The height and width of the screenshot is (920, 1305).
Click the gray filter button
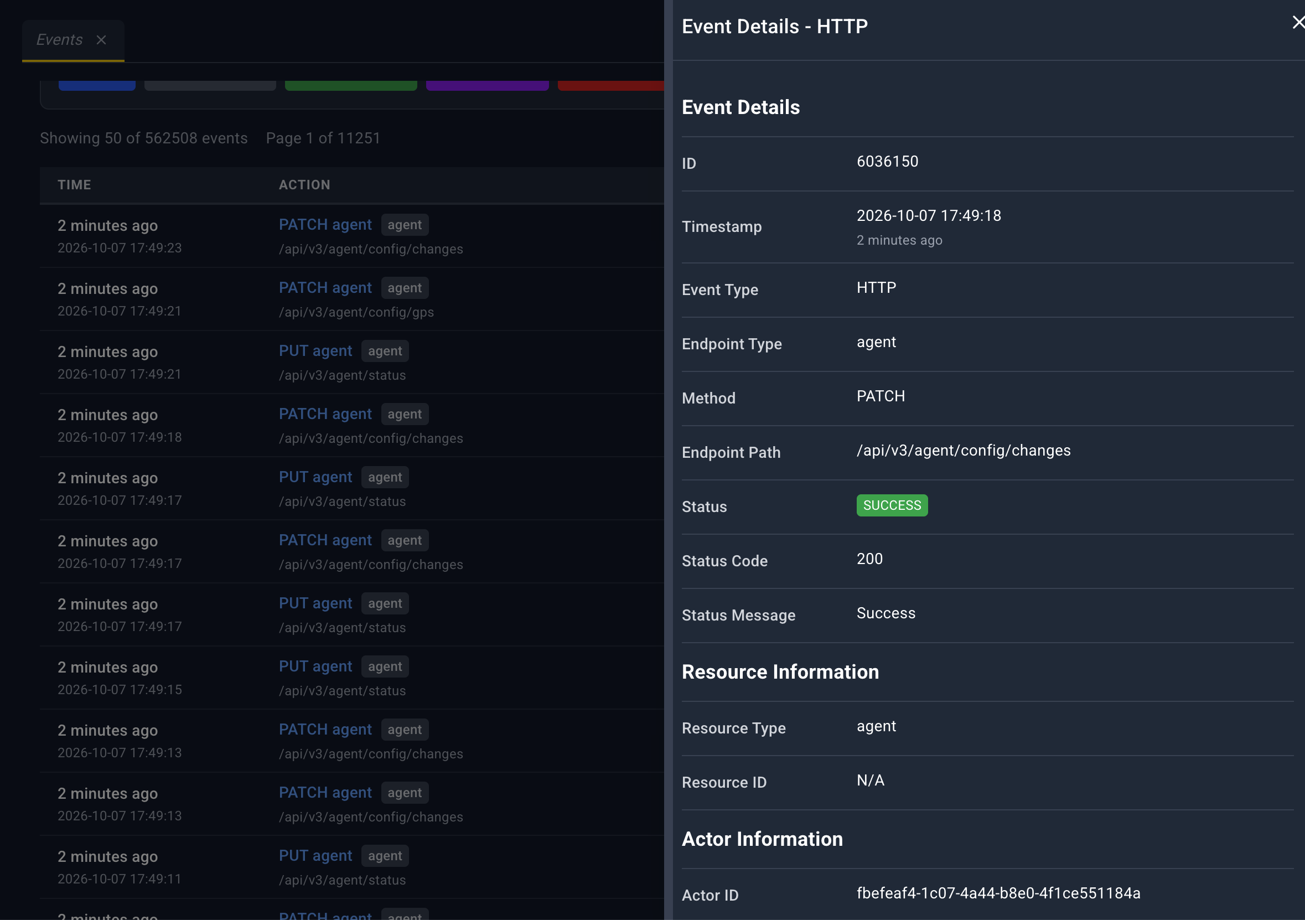[x=210, y=85]
